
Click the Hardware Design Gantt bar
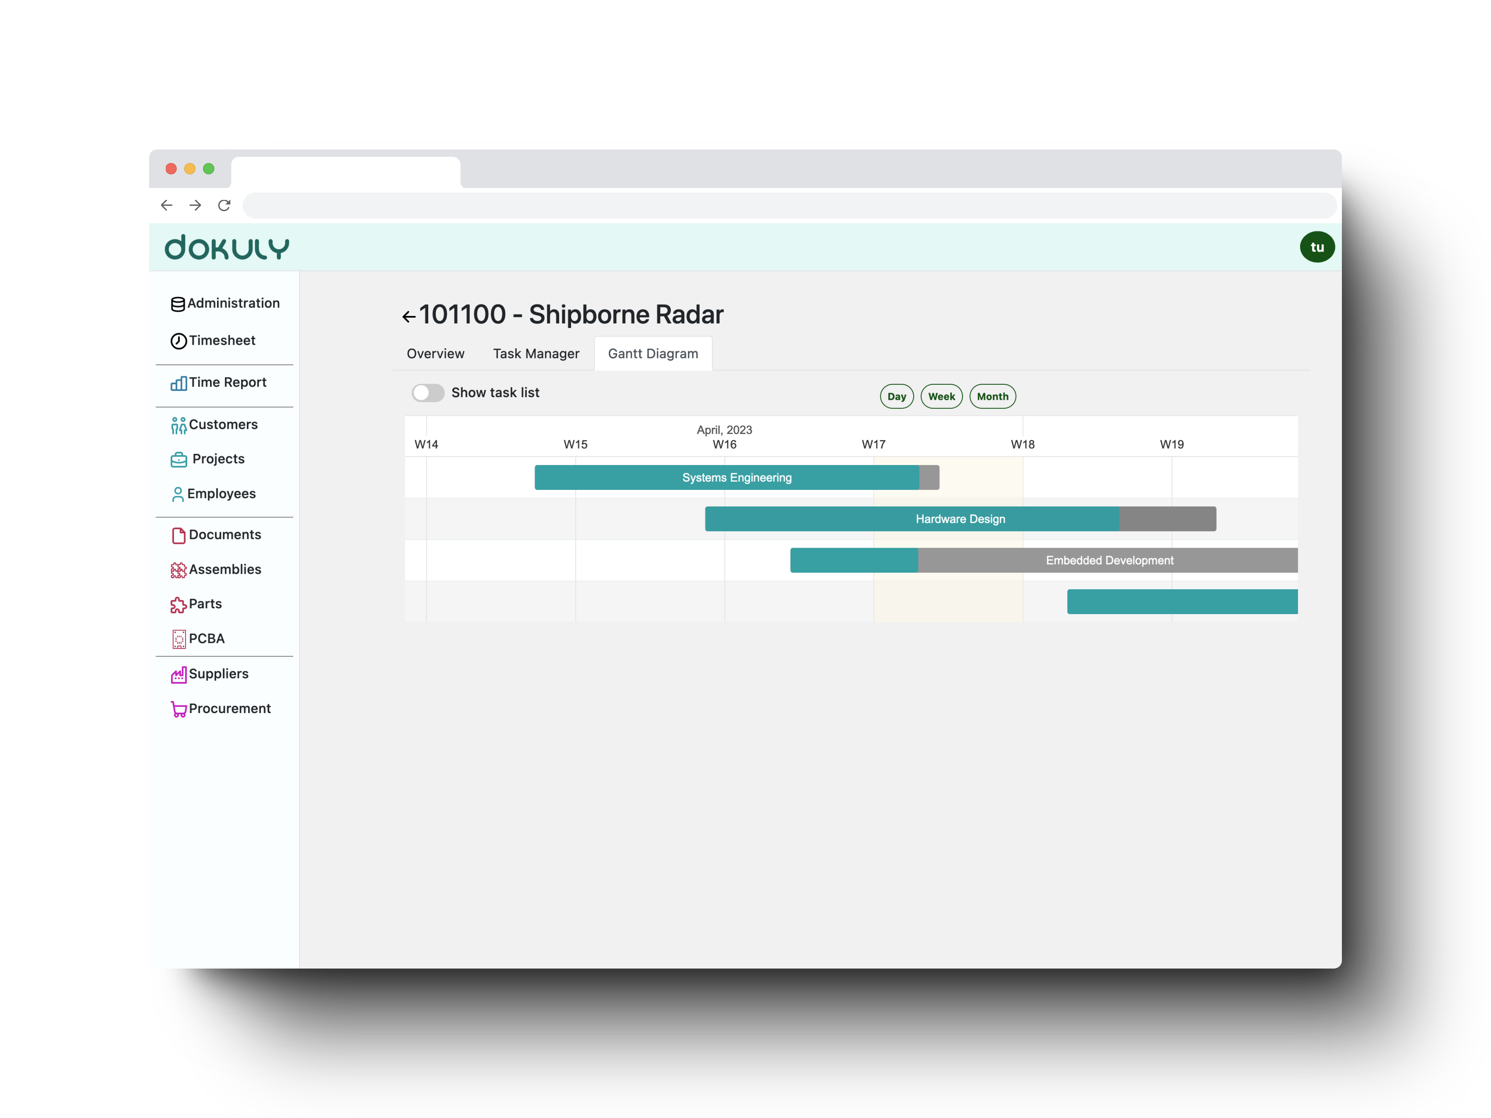click(960, 518)
